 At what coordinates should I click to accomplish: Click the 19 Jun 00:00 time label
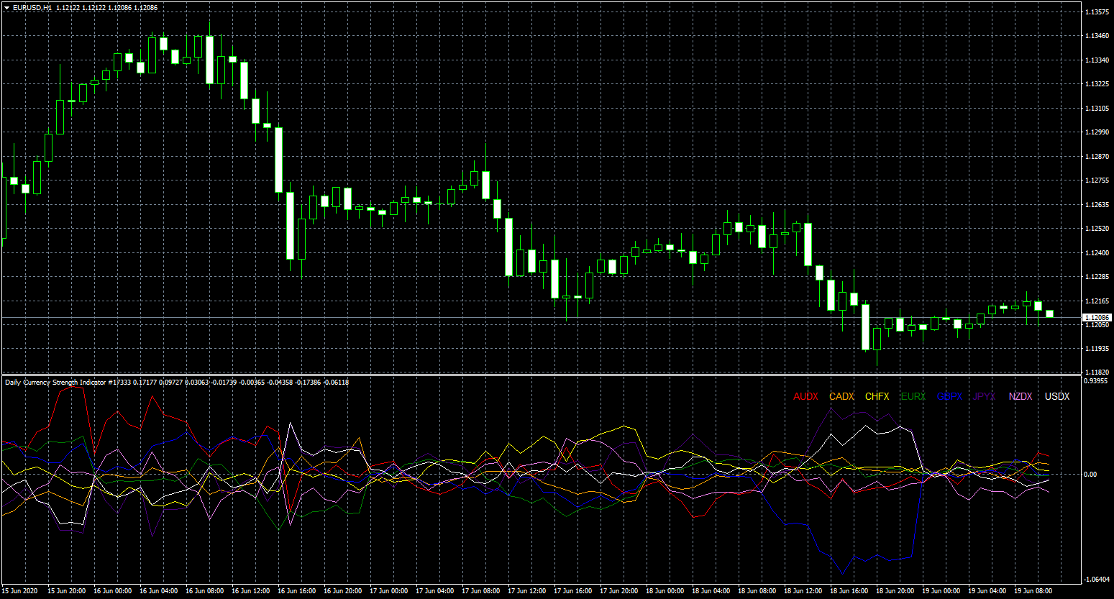[x=941, y=591]
